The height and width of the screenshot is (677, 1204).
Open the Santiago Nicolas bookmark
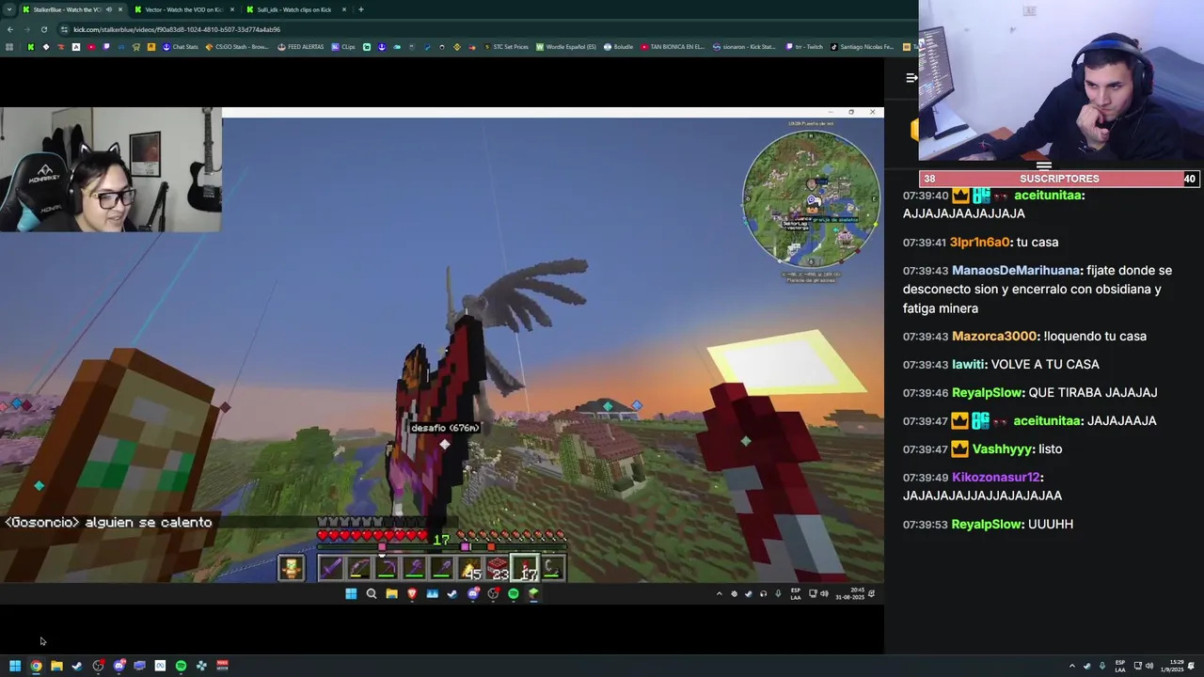(862, 47)
